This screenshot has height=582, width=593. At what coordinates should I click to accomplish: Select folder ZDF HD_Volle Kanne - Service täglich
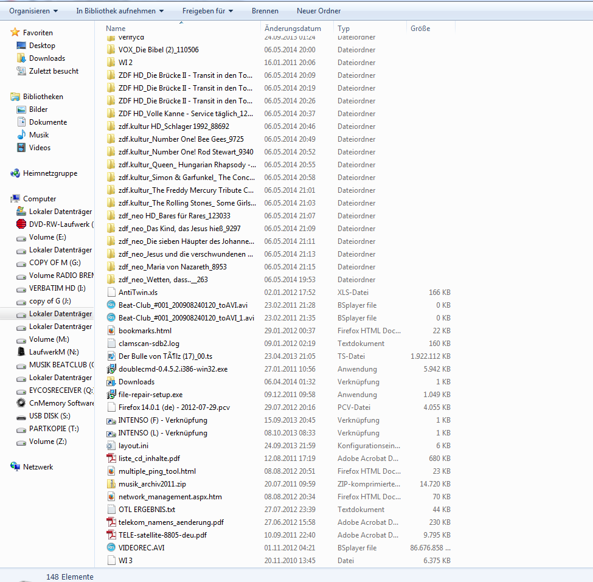pos(186,114)
